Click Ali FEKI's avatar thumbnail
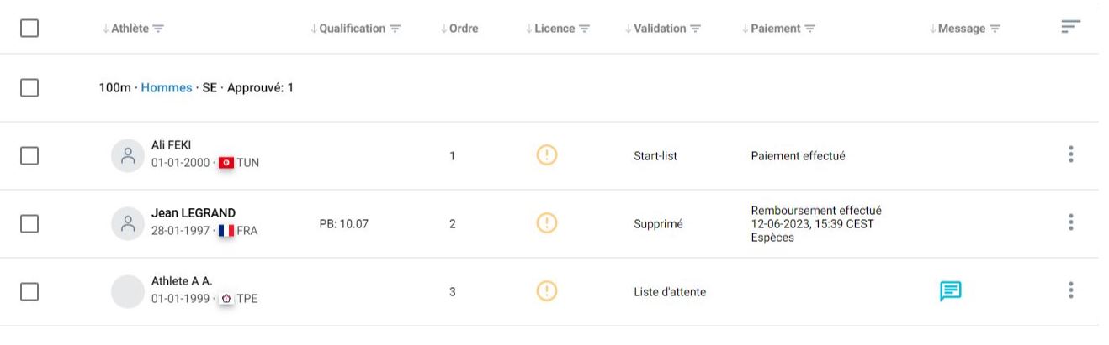 coord(128,156)
